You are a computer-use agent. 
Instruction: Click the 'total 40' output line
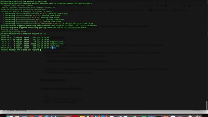tap(5, 36)
